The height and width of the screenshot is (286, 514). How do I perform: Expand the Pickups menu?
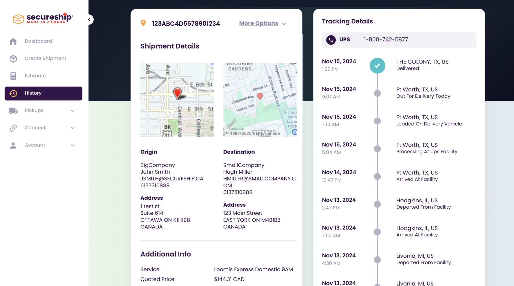(x=73, y=110)
